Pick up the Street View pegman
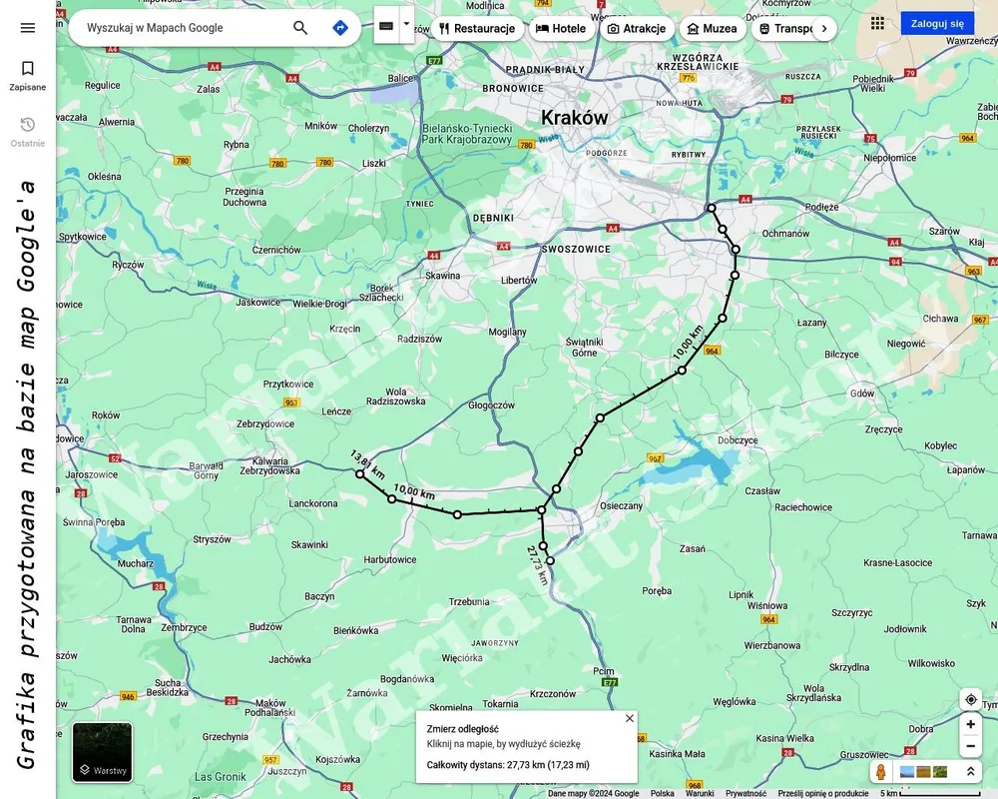998x799 pixels. tap(881, 772)
